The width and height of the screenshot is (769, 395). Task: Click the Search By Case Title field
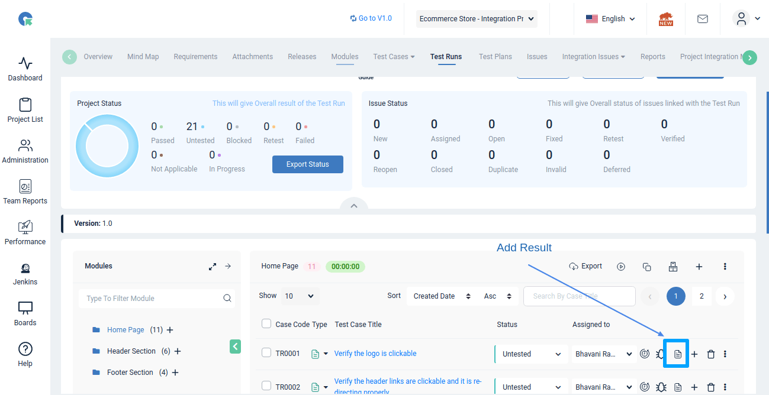(x=579, y=296)
